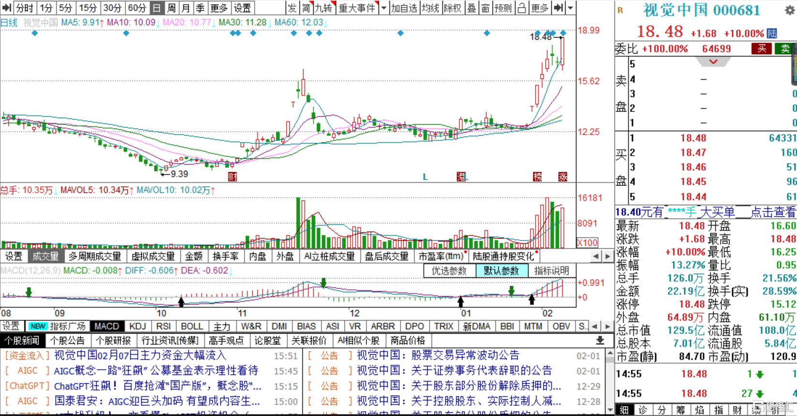Click the download arrow icon in news panel header
The height and width of the screenshot is (416, 797).
click(x=600, y=341)
